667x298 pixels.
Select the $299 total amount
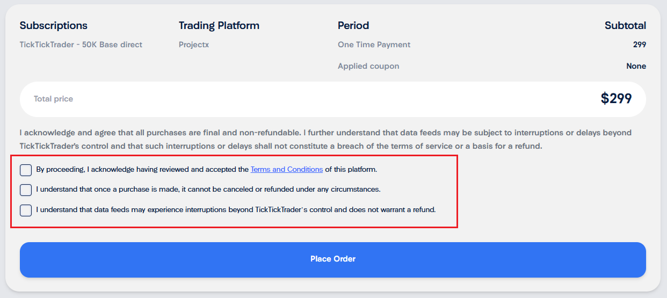(616, 98)
